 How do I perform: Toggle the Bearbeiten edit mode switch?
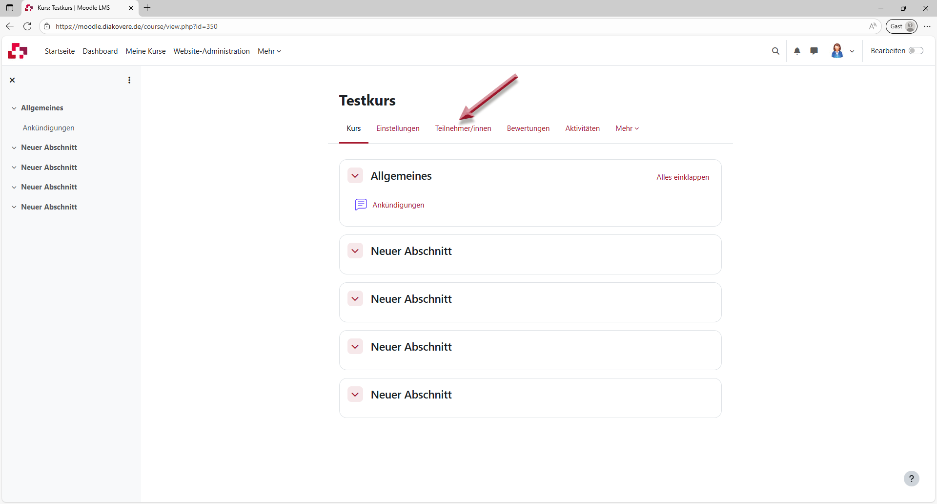(916, 51)
